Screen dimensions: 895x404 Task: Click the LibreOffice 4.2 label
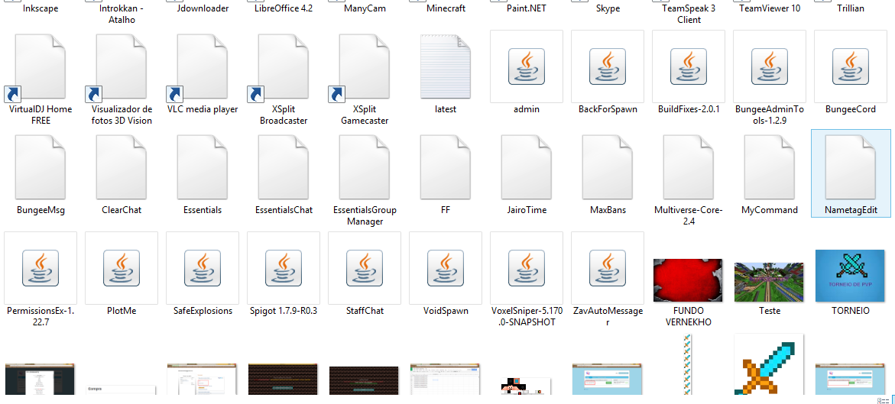[x=284, y=8]
